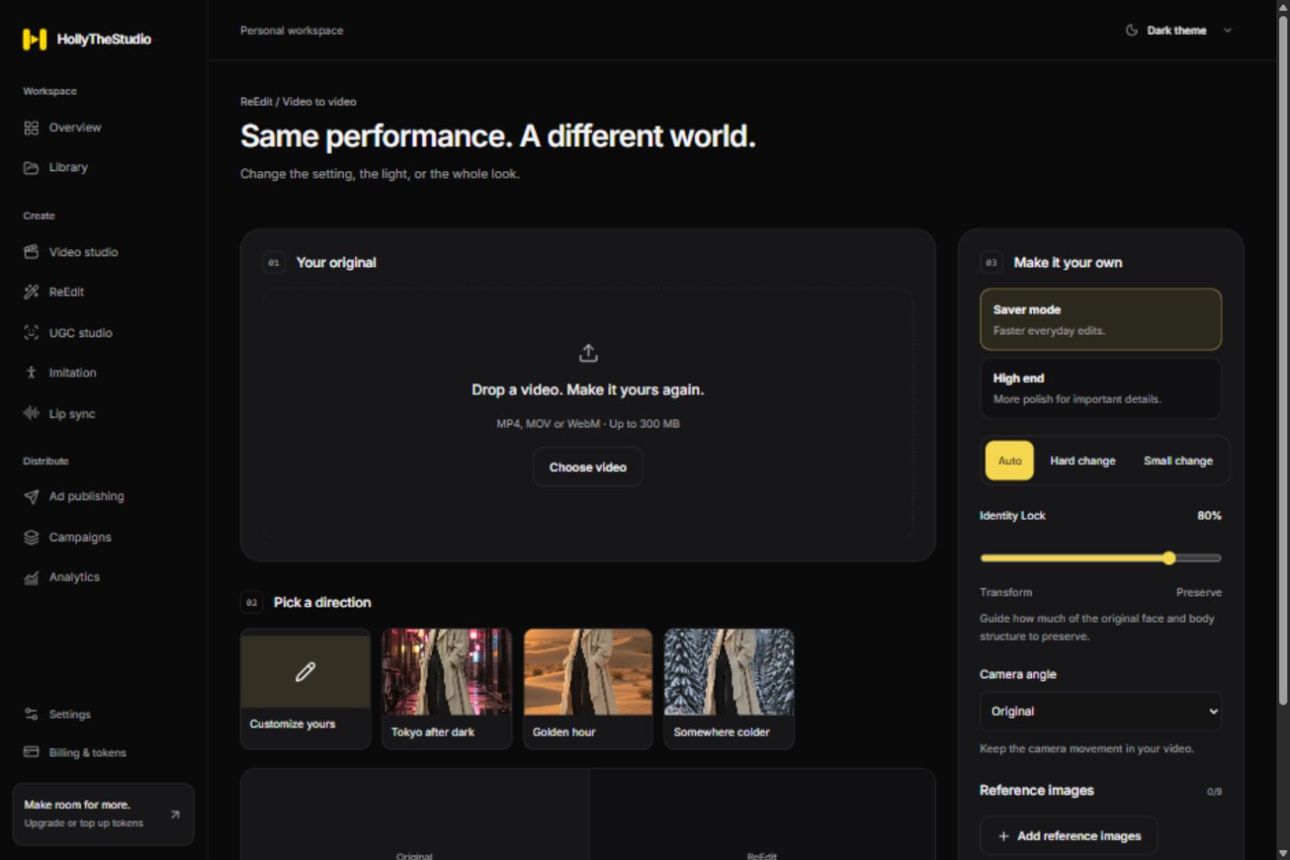Click Personal workspace label in header
Screen dimensions: 1290x860
coord(291,30)
